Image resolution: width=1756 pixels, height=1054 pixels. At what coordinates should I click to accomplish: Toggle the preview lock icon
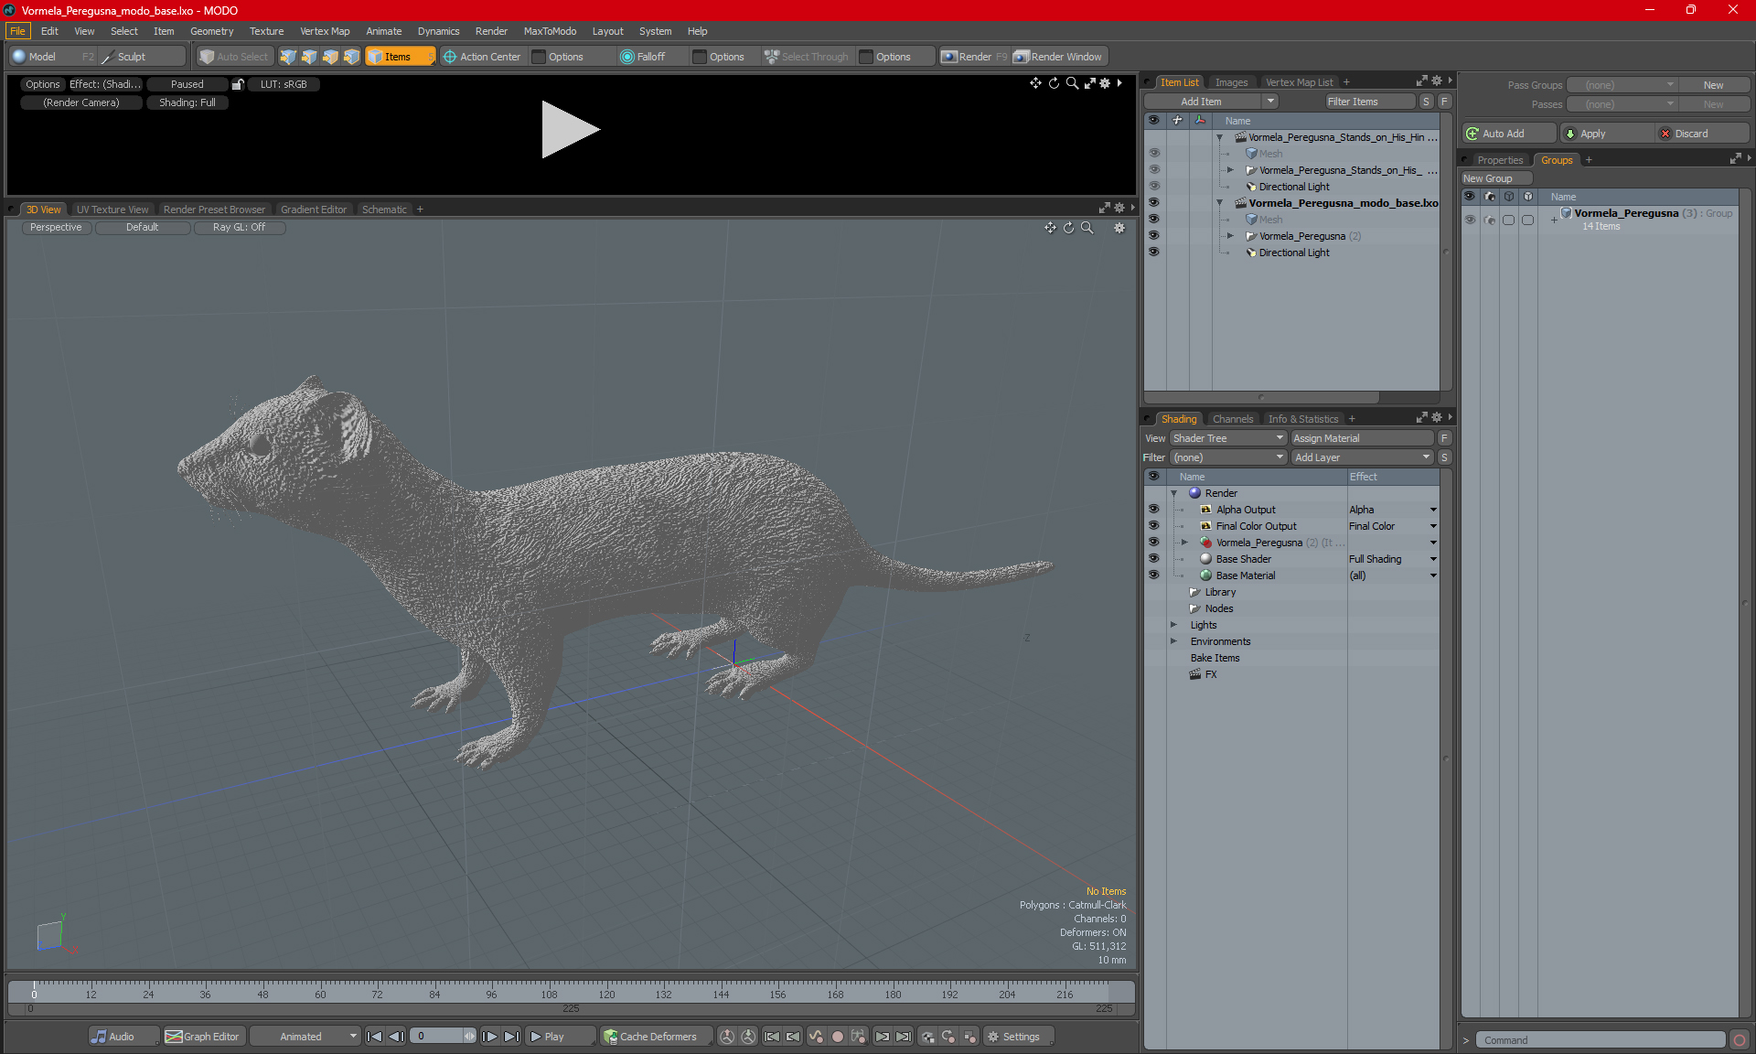pos(238,84)
